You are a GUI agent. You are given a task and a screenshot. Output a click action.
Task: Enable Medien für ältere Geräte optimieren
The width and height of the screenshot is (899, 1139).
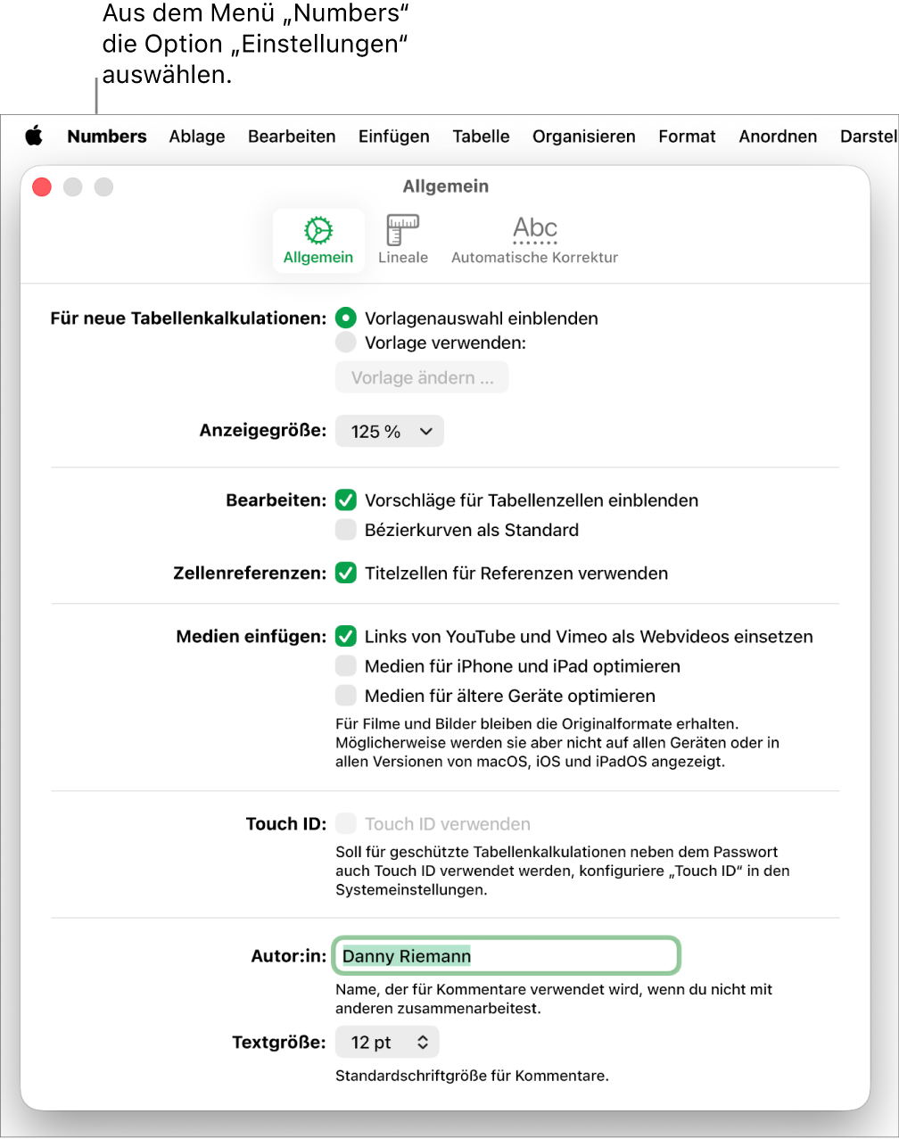pyautogui.click(x=345, y=696)
